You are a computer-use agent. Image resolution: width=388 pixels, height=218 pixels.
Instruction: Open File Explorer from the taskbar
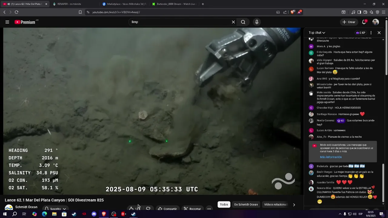[x=54, y=214]
